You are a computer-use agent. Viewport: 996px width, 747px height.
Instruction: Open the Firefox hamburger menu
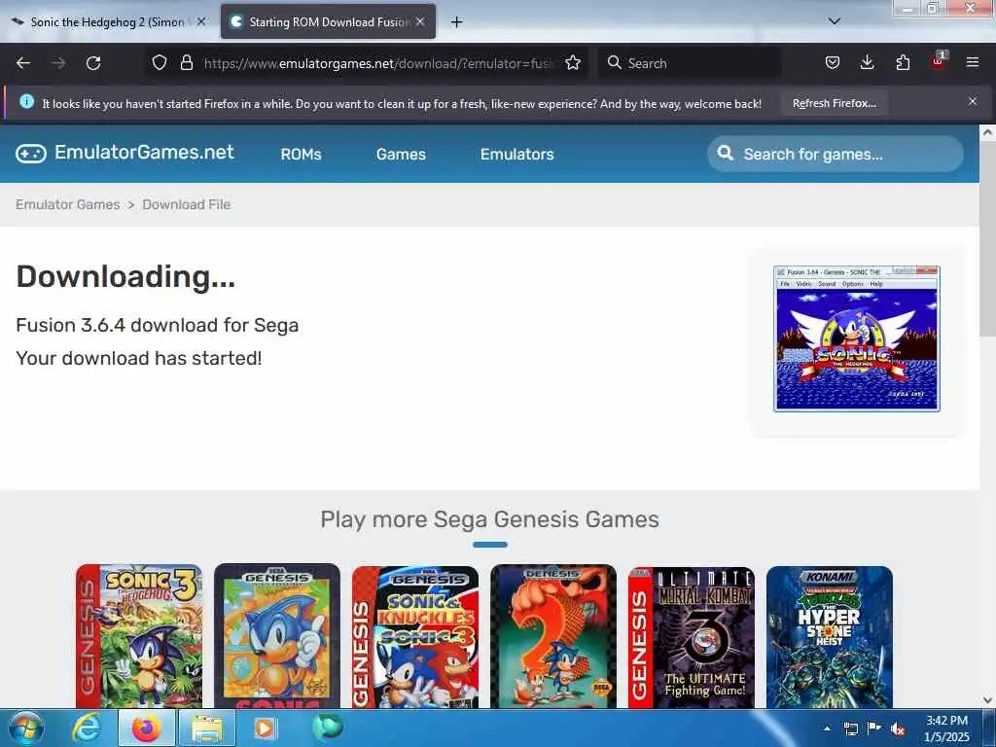pos(973,63)
